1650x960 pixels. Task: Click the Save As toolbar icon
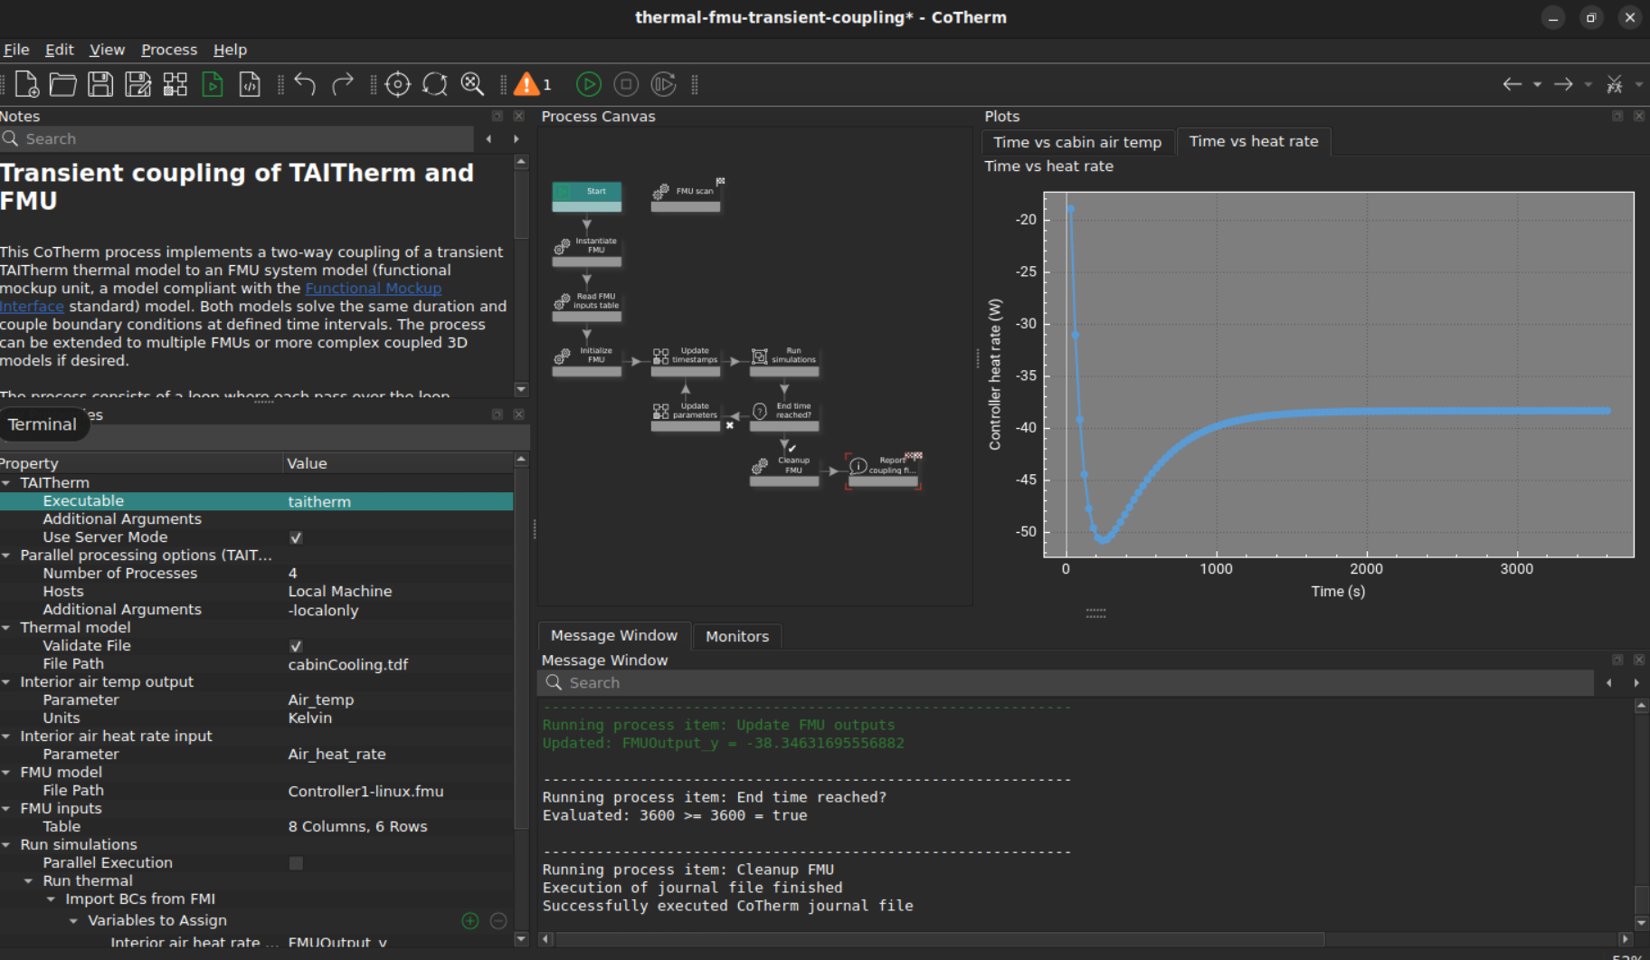click(x=137, y=84)
